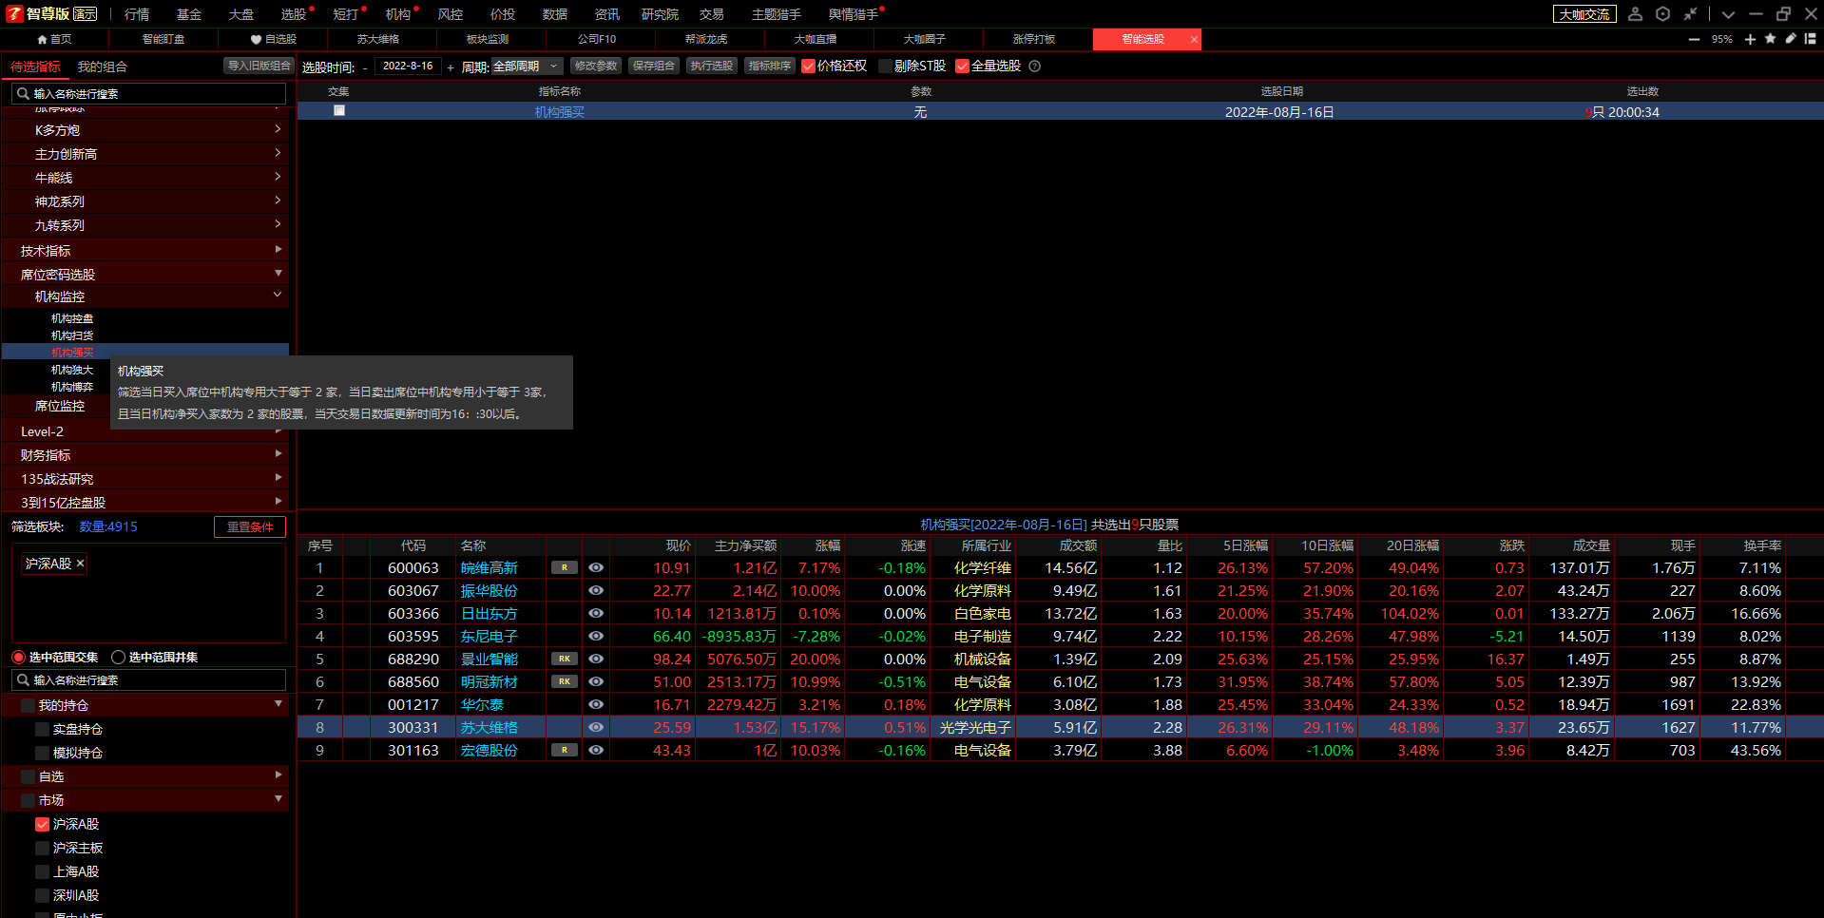Click the pencil edit icon
1824x918 pixels.
pos(1791,39)
